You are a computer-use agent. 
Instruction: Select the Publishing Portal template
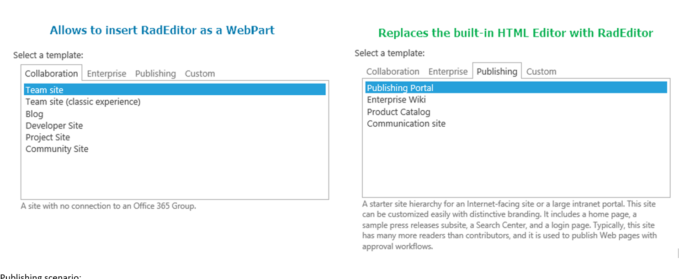[400, 88]
